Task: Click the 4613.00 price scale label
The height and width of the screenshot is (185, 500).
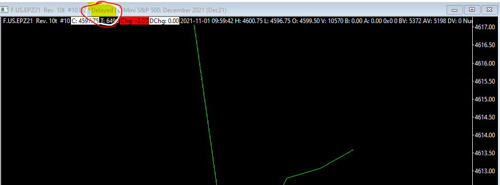Action: tap(484, 171)
